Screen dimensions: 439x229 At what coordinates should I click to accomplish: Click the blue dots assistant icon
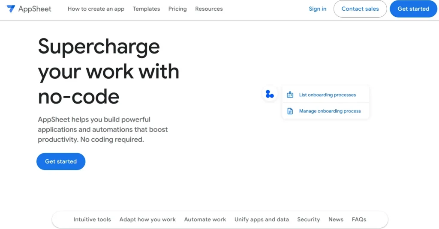click(x=270, y=94)
